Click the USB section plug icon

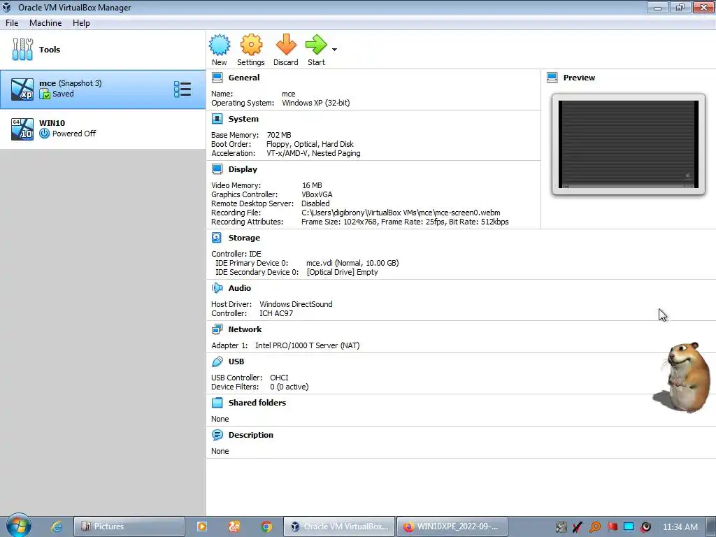pos(217,361)
